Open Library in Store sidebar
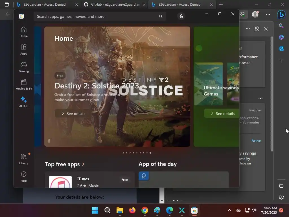289x217 pixels. [x=24, y=159]
